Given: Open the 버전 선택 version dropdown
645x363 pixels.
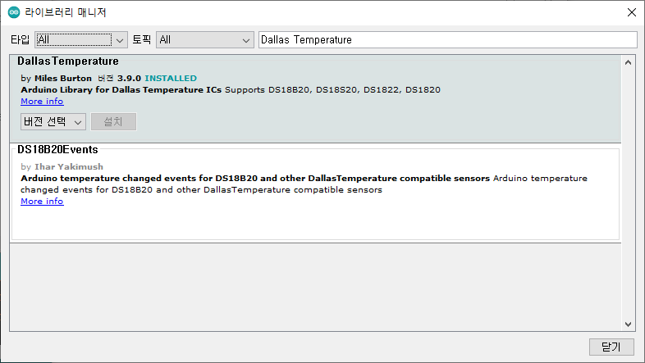Looking at the screenshot, I should 53,121.
